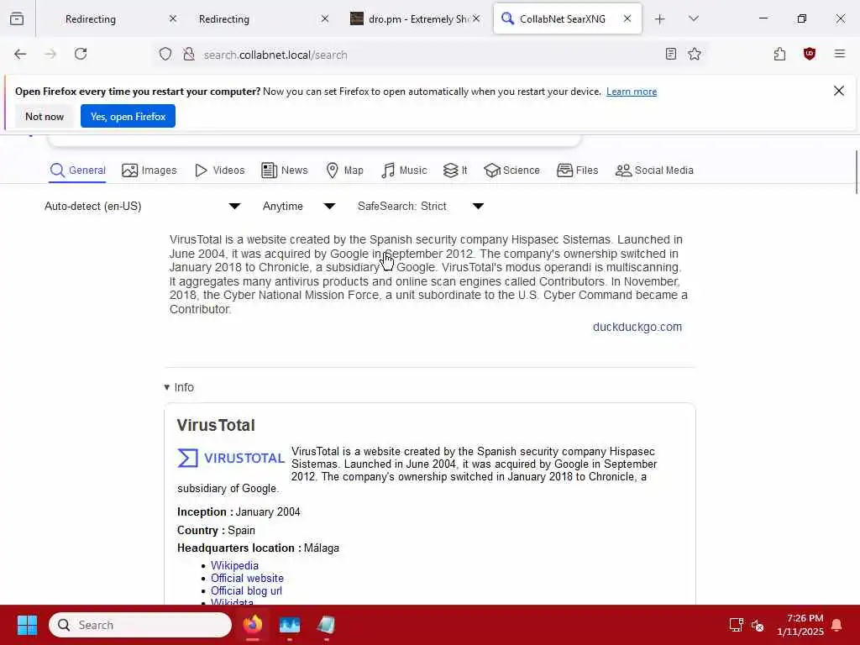Open the tracking protection shield icon
860x645 pixels.
pos(165,54)
